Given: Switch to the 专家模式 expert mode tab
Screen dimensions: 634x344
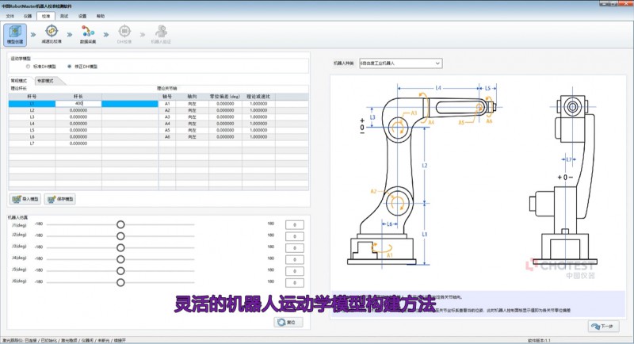Looking at the screenshot, I should (45, 80).
